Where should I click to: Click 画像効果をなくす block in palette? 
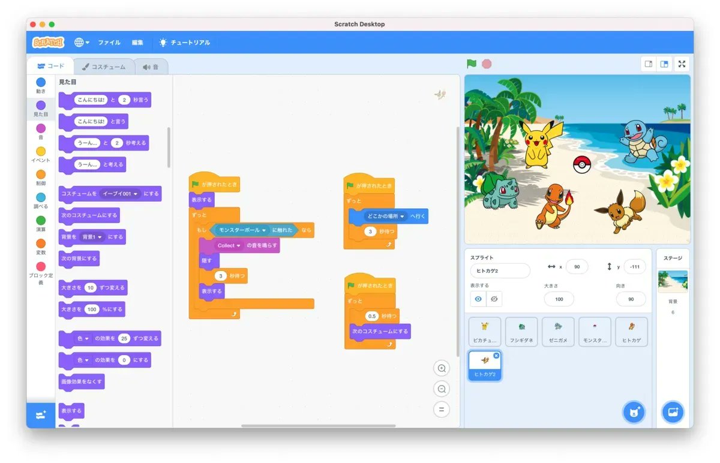(82, 381)
